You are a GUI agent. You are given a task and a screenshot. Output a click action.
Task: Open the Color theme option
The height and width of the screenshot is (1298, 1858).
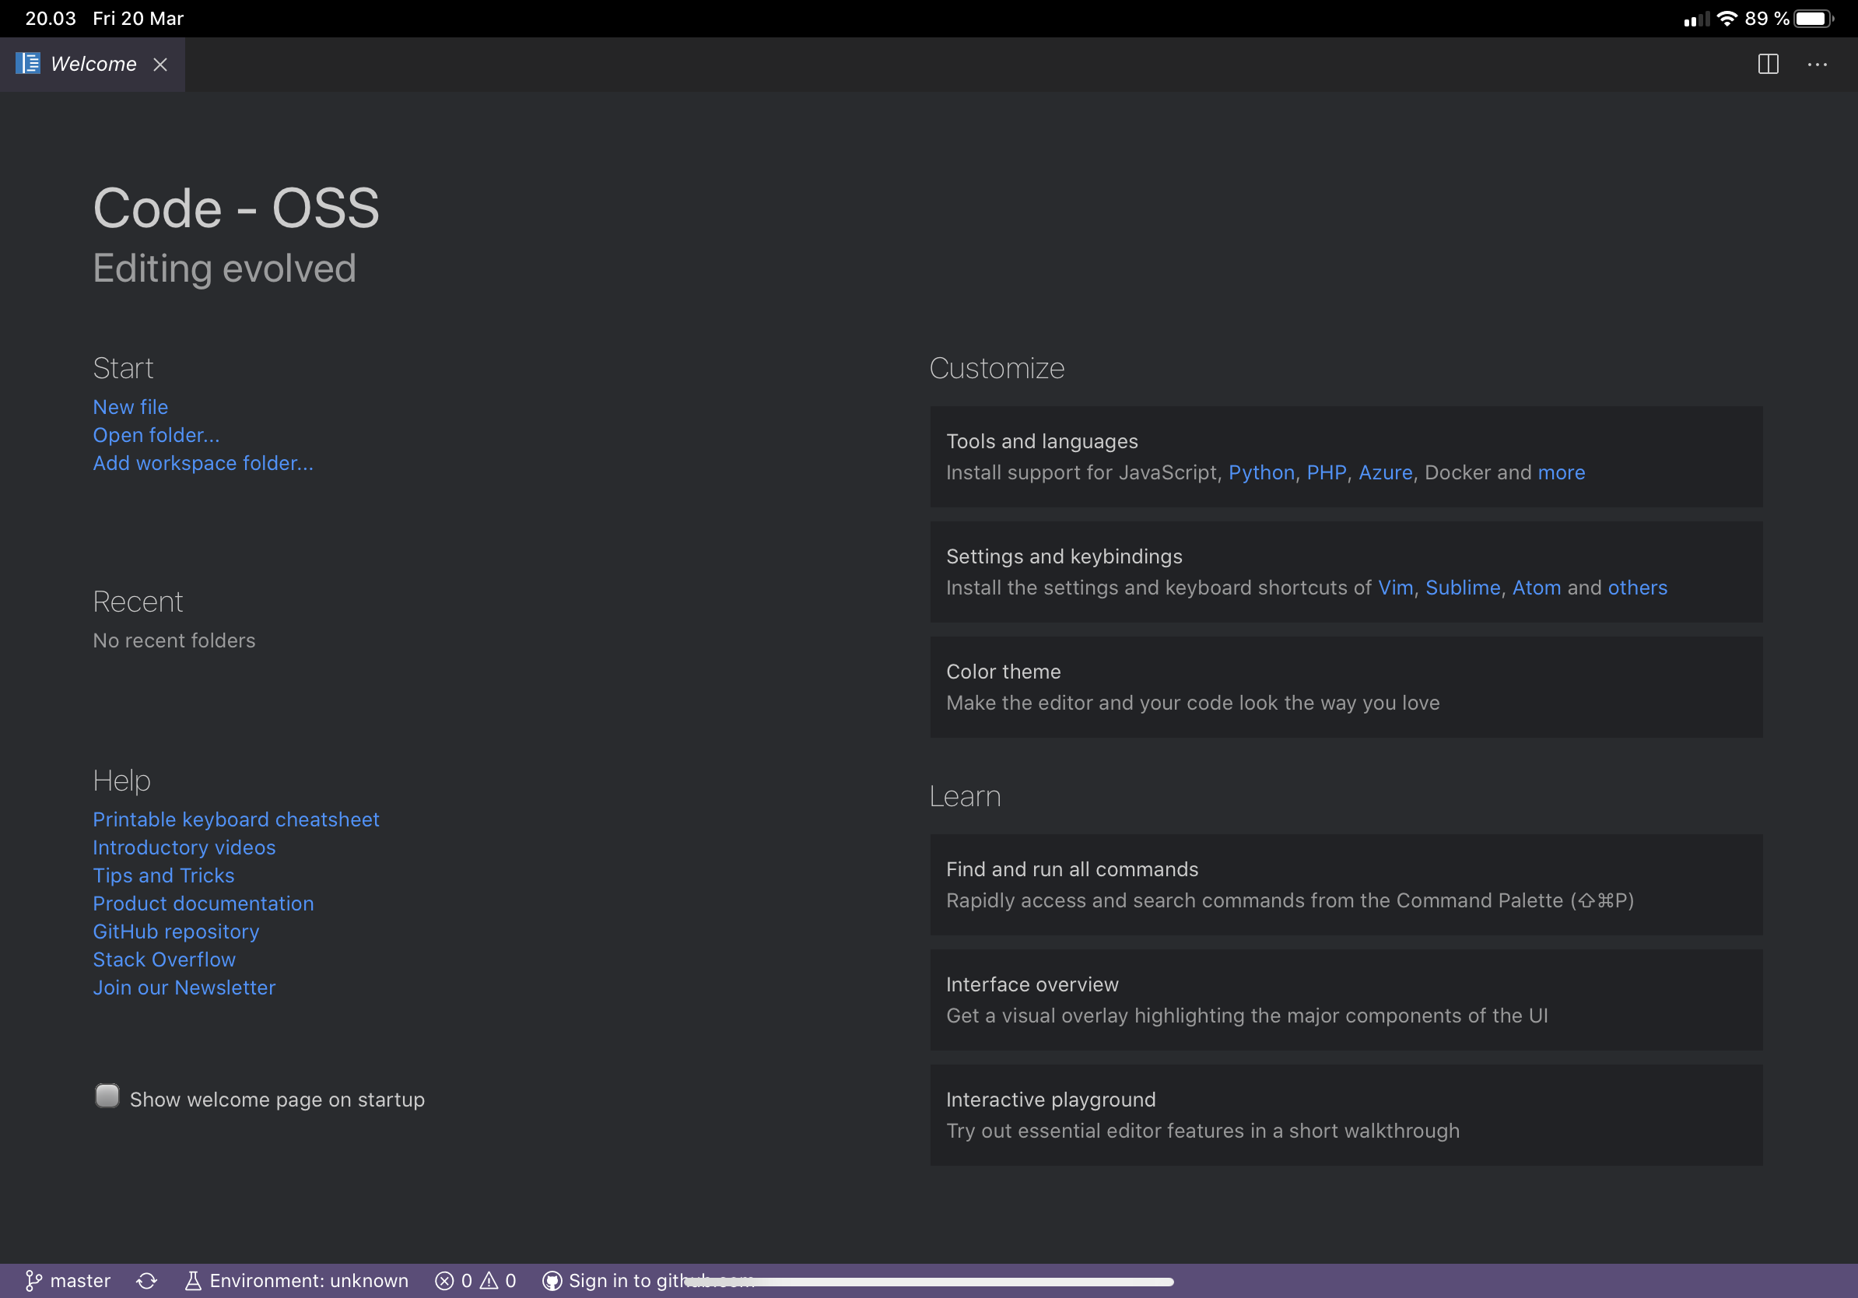1346,686
